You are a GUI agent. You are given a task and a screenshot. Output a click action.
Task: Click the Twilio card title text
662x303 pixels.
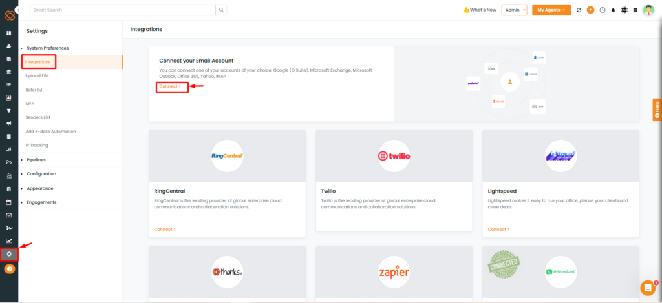coord(328,191)
